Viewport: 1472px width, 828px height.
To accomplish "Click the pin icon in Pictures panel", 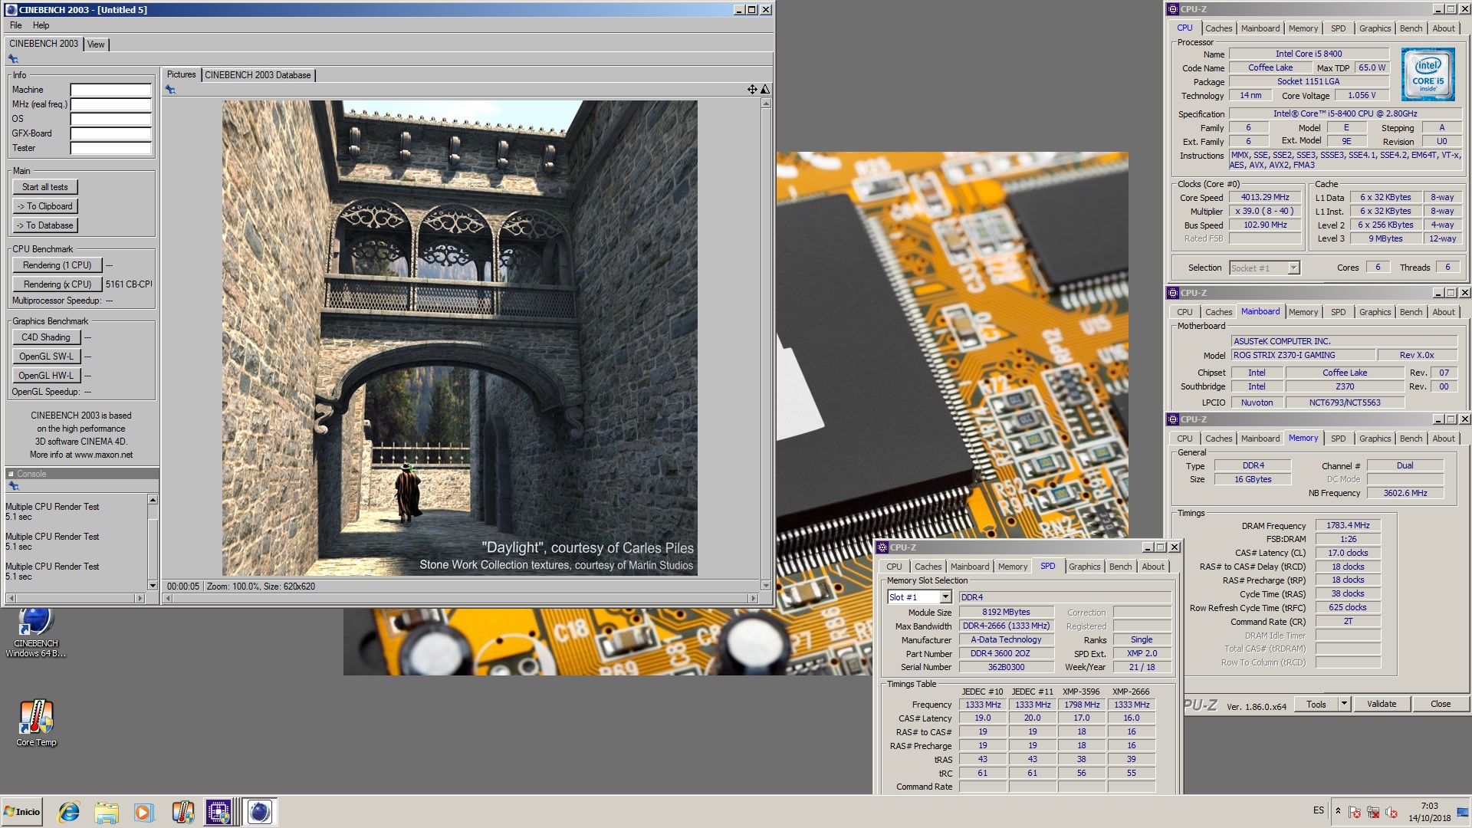I will (x=170, y=90).
